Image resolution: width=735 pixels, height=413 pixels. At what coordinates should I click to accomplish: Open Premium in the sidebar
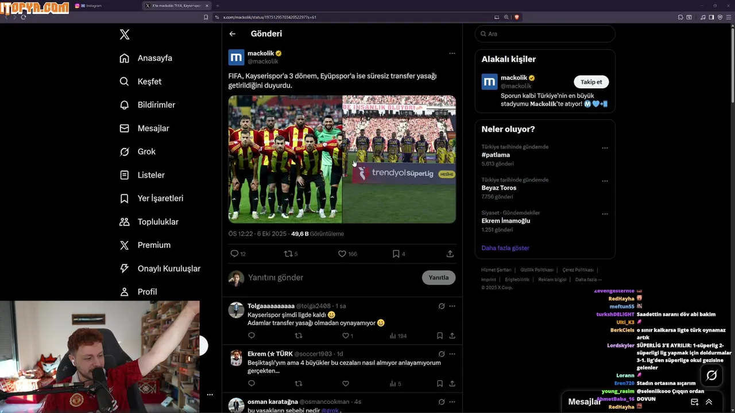click(x=145, y=245)
